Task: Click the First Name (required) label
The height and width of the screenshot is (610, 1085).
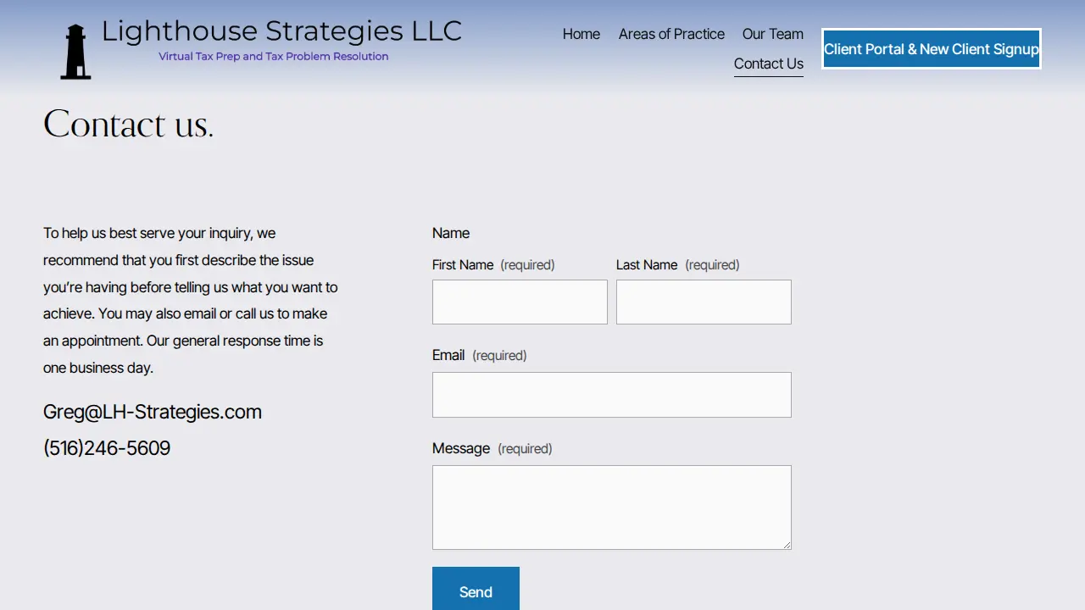Action: [493, 265]
